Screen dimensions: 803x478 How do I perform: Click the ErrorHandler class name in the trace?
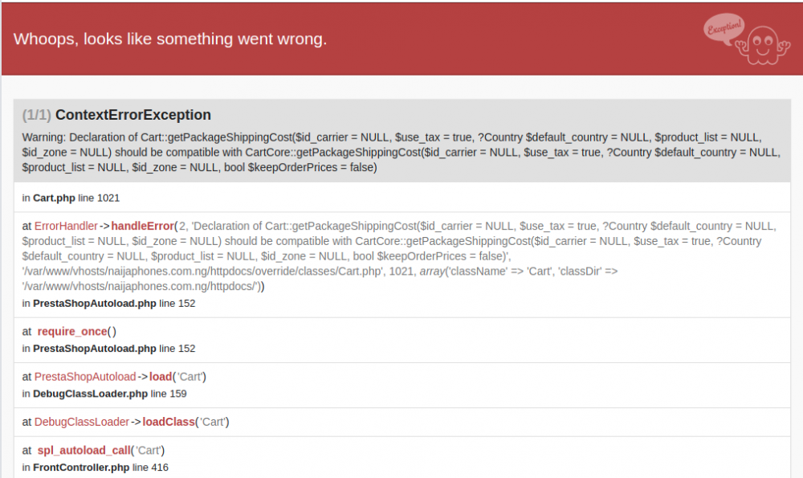tap(66, 226)
